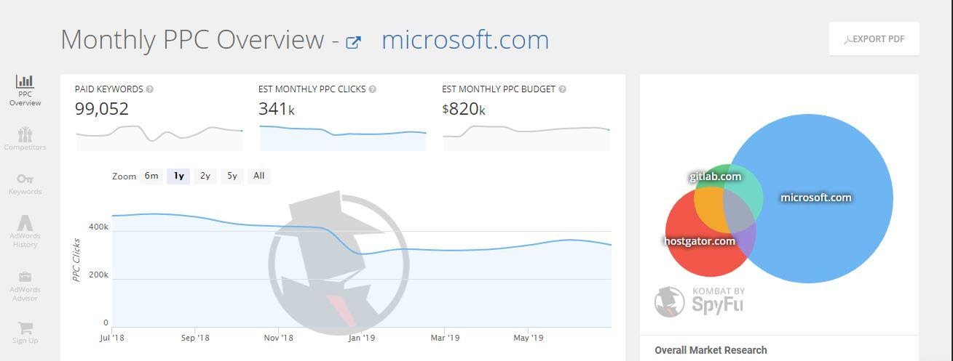Set chart zoom to 6m
The image size is (953, 361).
151,176
